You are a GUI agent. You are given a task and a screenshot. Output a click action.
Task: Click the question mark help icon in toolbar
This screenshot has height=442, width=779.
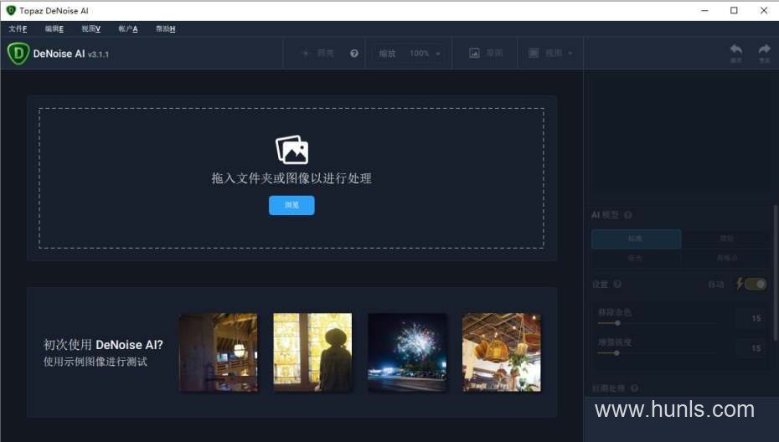pyautogui.click(x=353, y=53)
